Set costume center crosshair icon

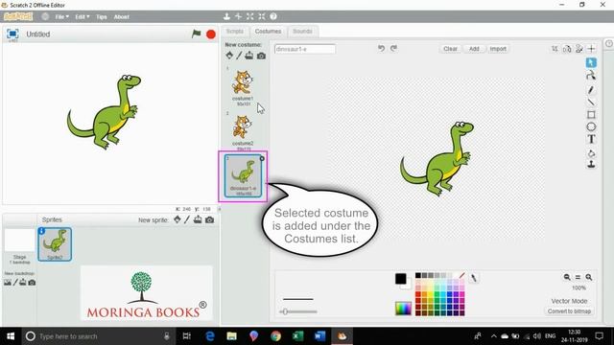591,49
